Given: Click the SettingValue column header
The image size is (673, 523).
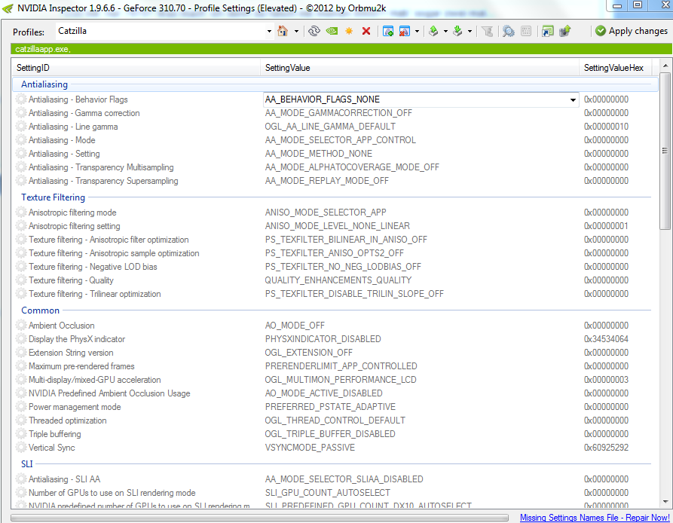Looking at the screenshot, I should pos(419,68).
